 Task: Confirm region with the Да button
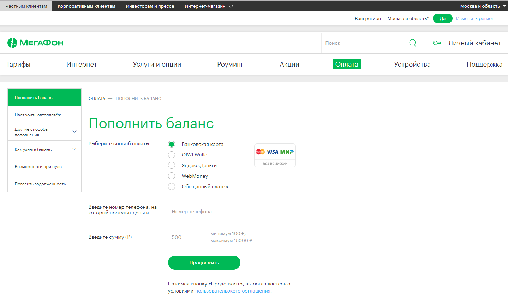442,18
